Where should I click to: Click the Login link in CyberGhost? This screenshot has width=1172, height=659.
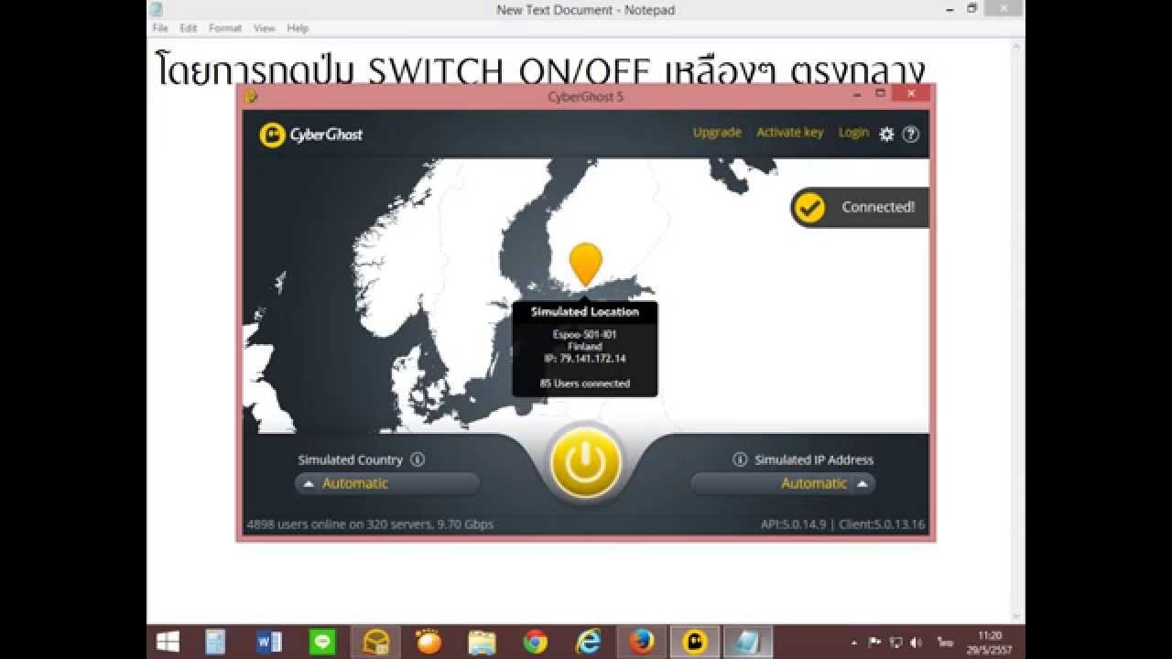[853, 133]
